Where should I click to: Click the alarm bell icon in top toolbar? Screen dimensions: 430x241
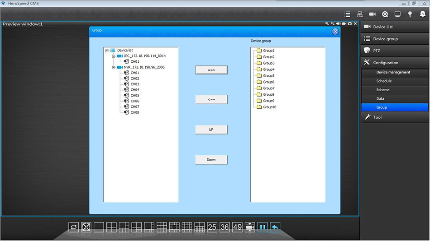[x=422, y=14]
